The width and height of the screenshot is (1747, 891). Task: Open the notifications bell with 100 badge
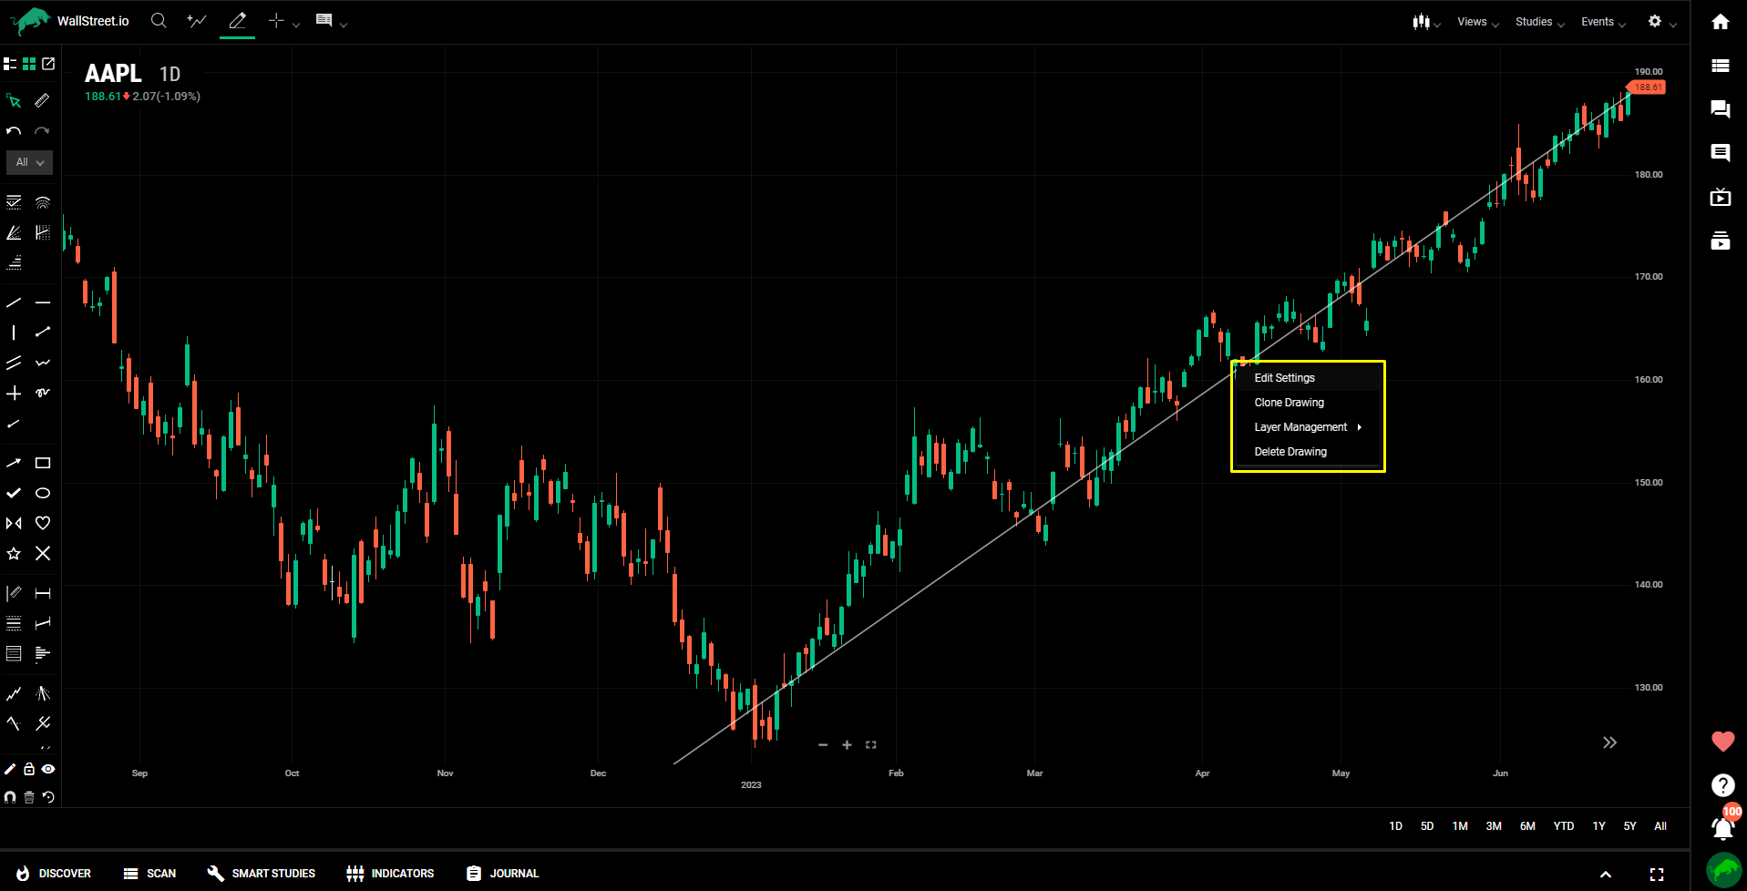[1721, 827]
